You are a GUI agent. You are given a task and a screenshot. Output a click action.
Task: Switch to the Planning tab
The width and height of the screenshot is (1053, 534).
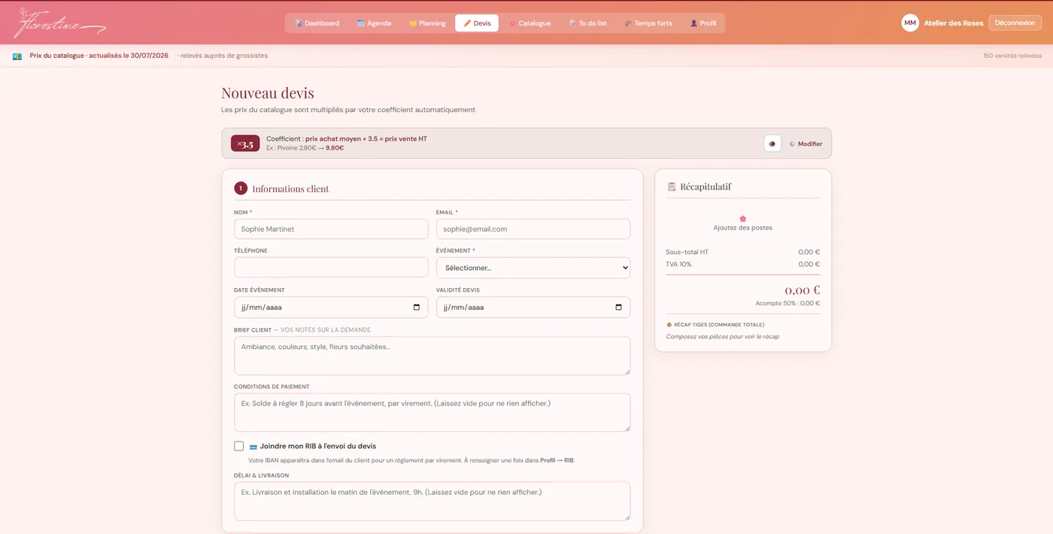427,23
